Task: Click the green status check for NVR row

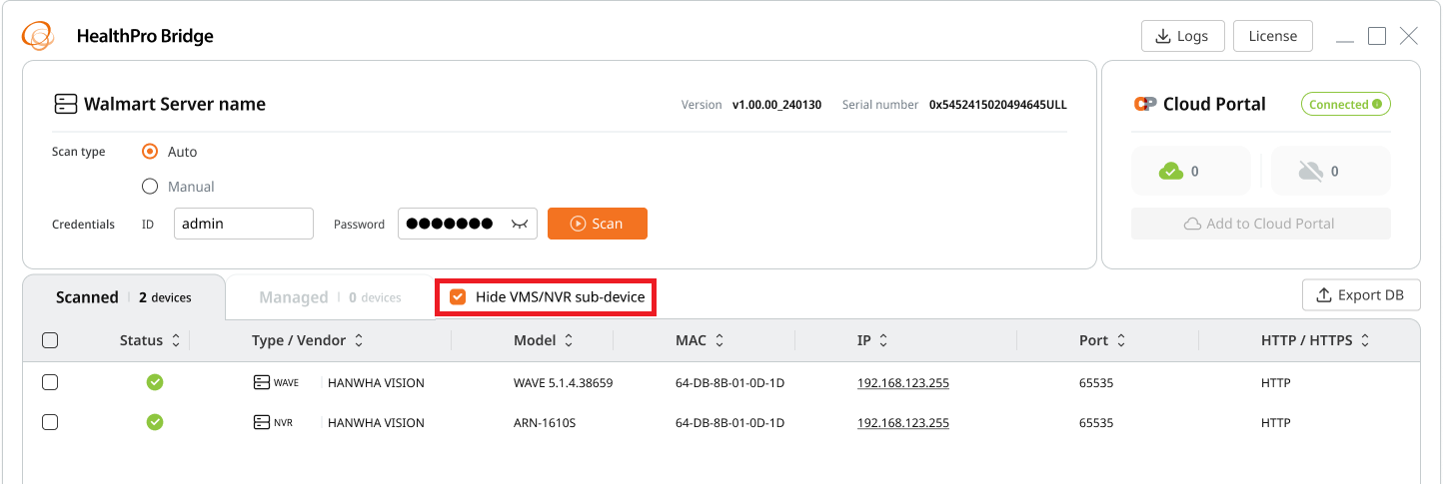Action: click(155, 422)
